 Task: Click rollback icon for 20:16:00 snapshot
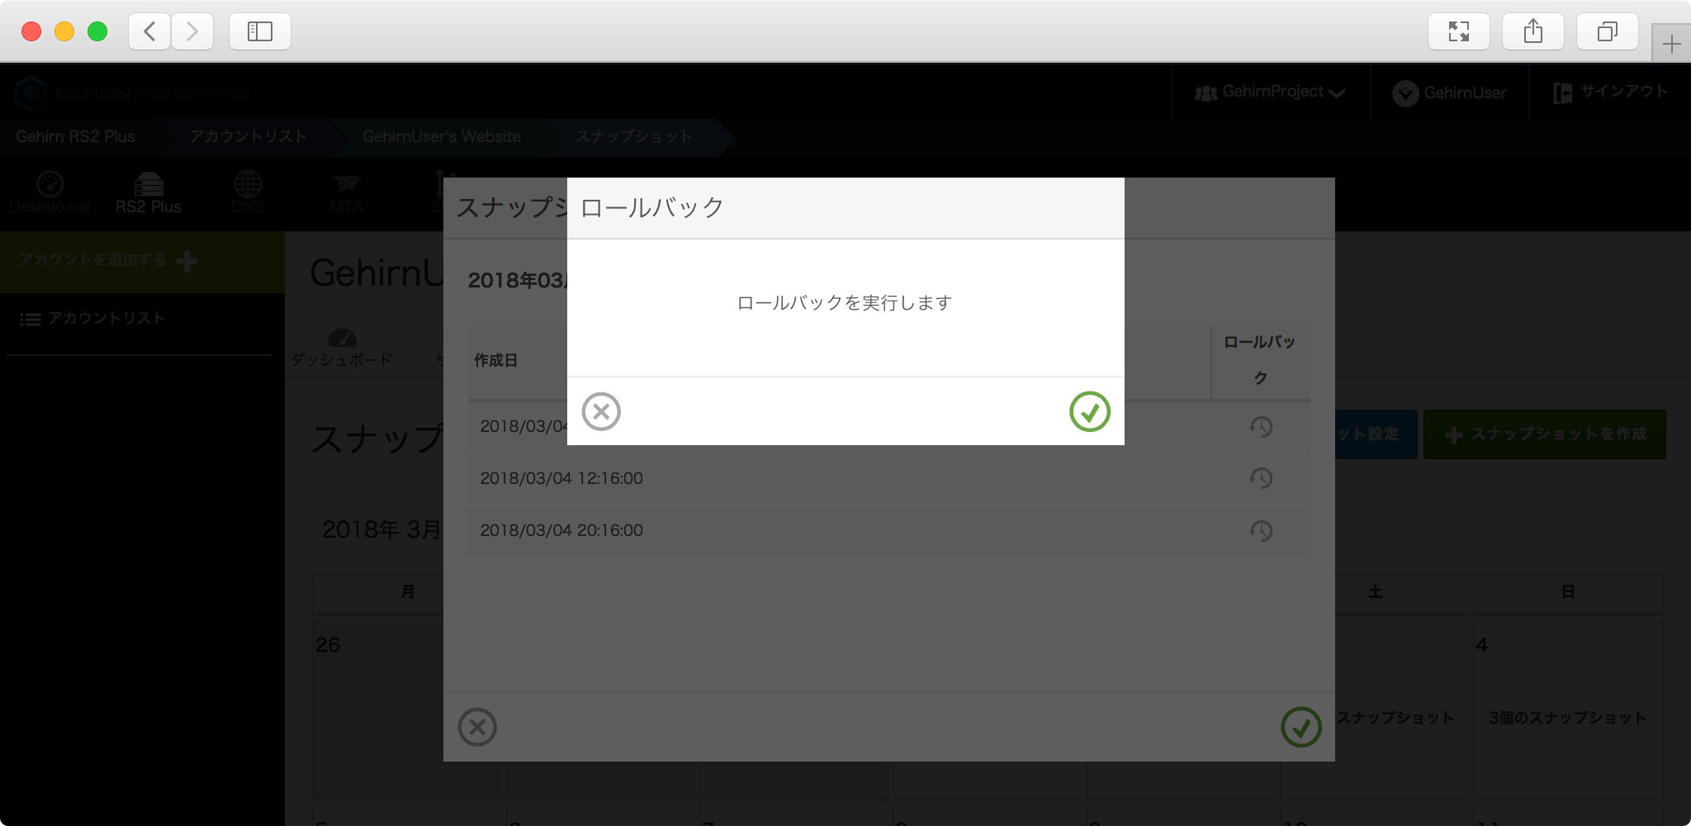(1260, 530)
